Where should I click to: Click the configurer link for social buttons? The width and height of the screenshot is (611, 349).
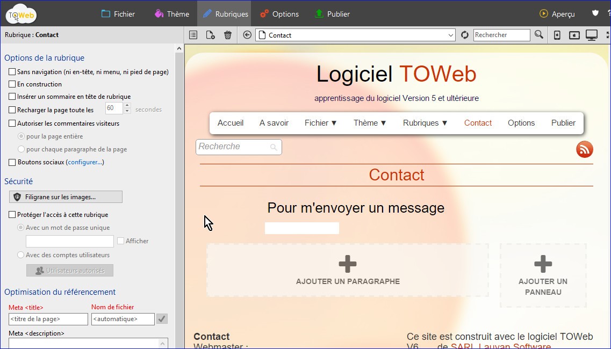coord(84,162)
